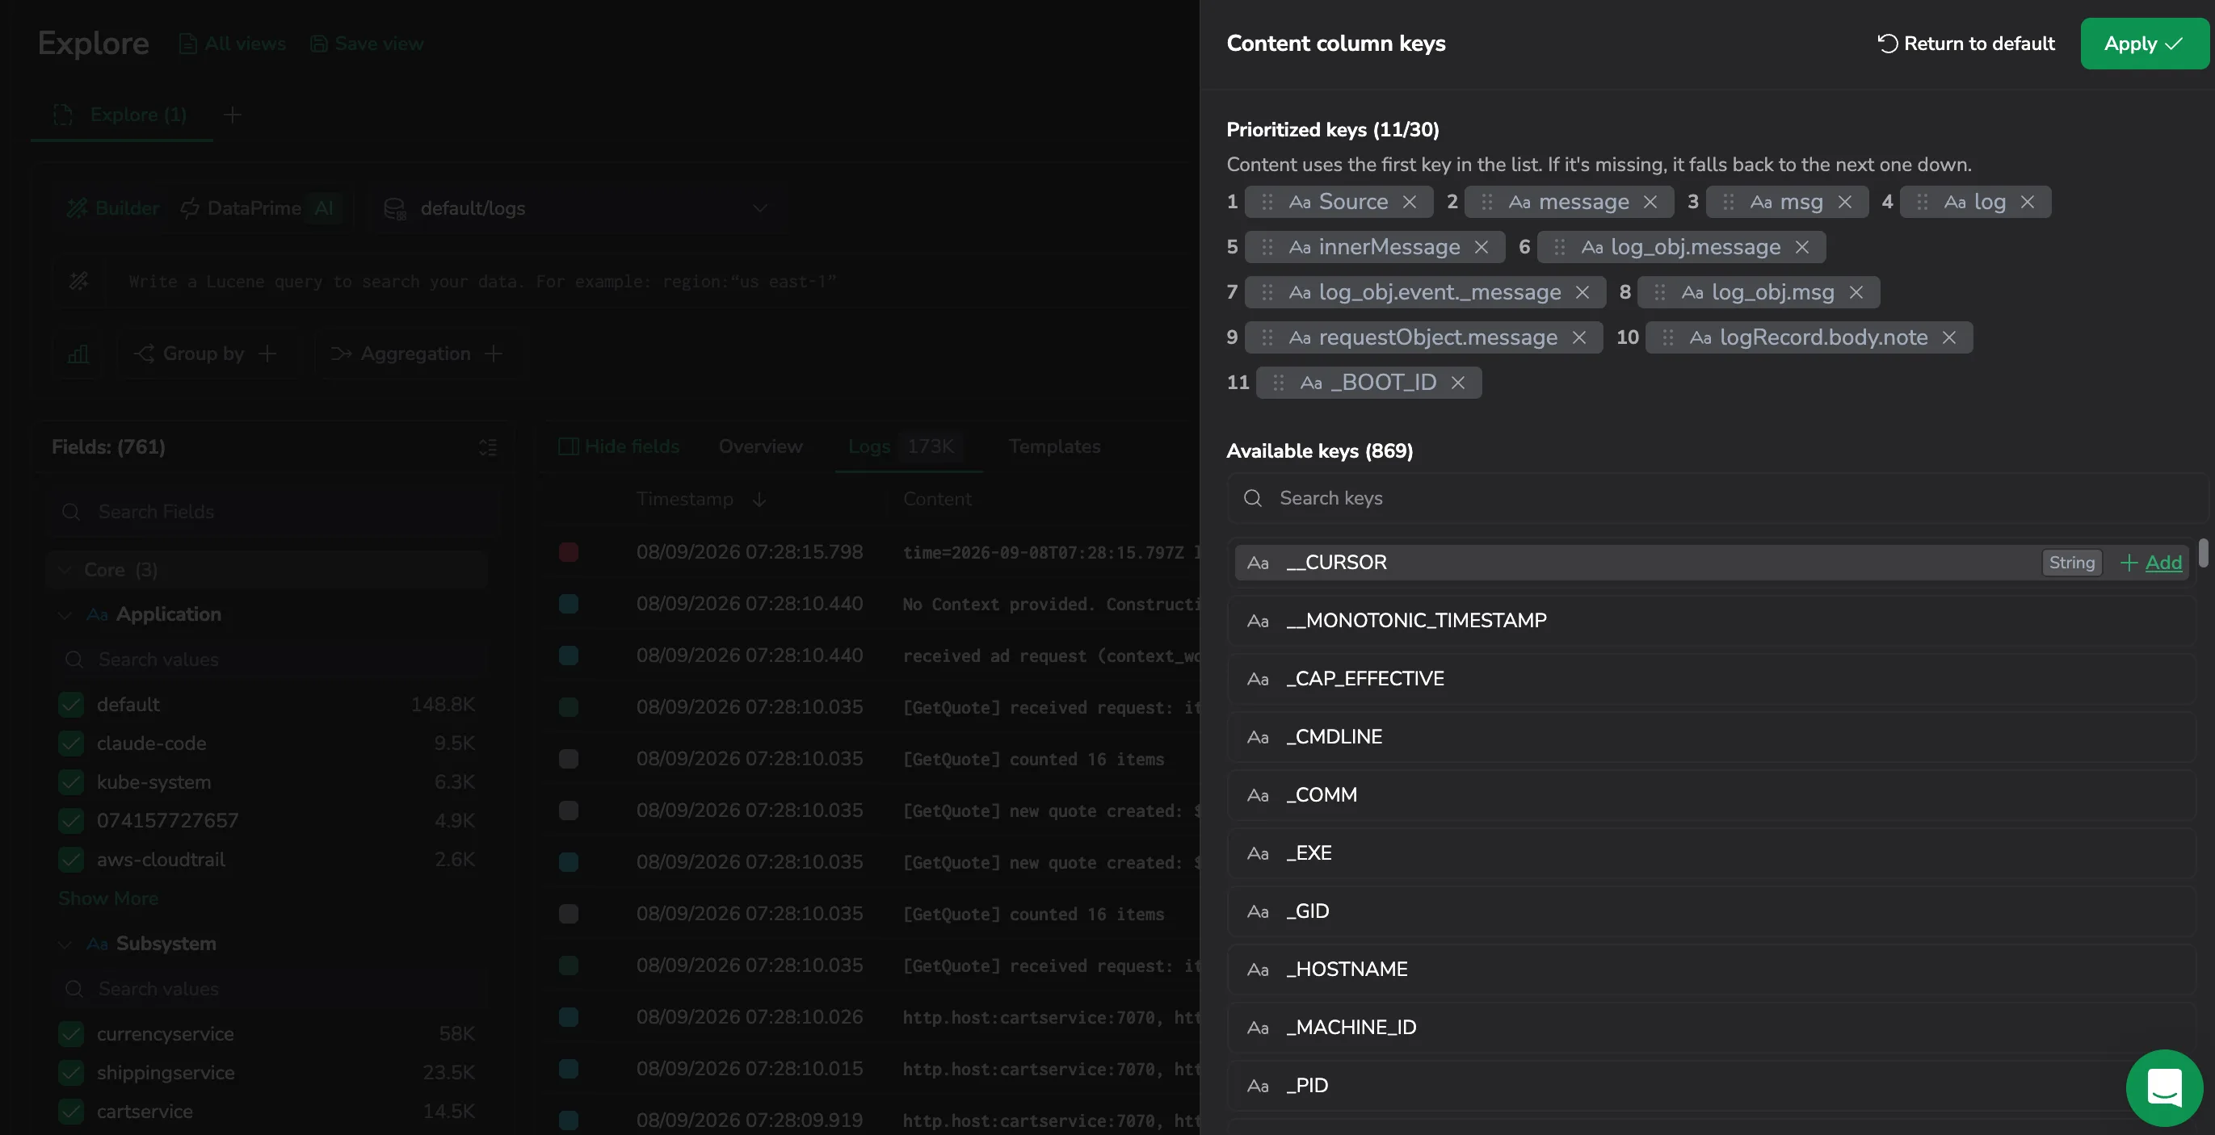Select the _PID available key
Viewport: 2215px width, 1135px height.
1711,1085
